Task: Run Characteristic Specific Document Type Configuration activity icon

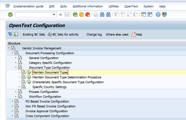Action: [29, 82]
